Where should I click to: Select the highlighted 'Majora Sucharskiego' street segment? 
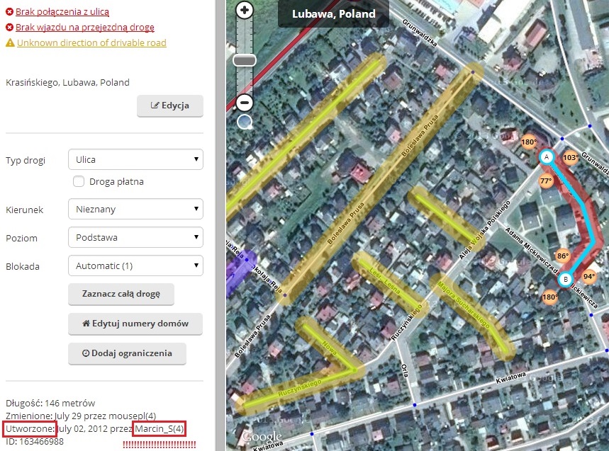coord(472,316)
